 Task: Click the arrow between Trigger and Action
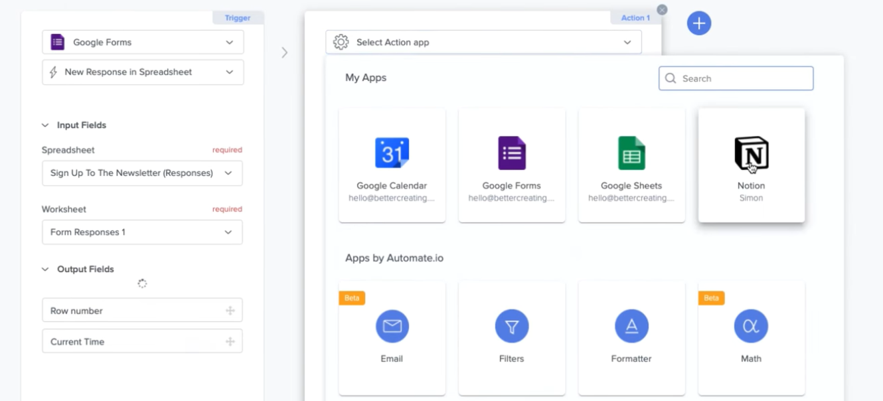[284, 52]
